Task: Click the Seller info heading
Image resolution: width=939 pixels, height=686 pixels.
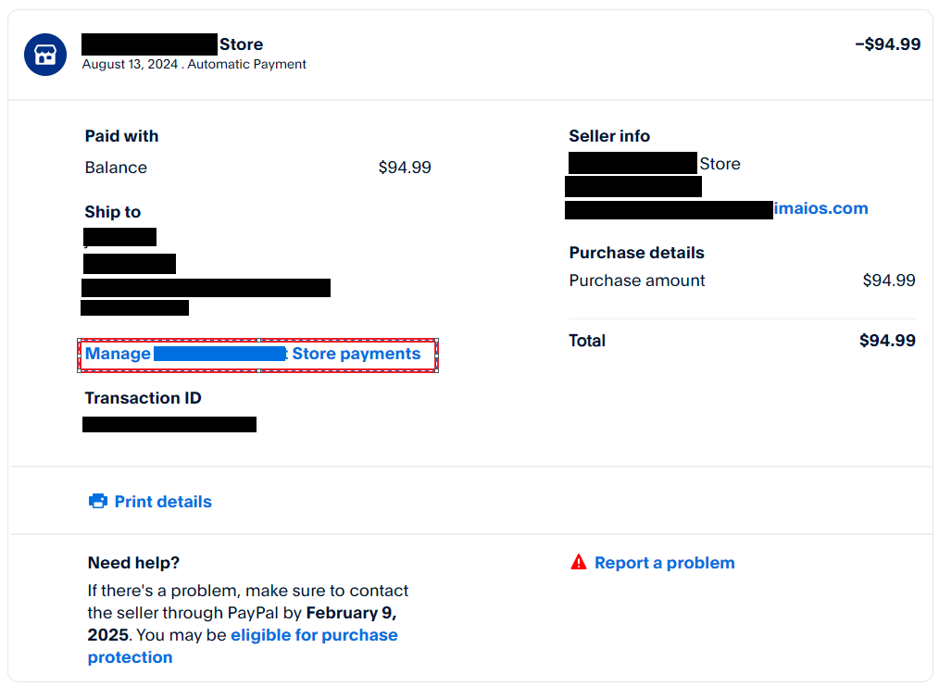Action: click(609, 136)
